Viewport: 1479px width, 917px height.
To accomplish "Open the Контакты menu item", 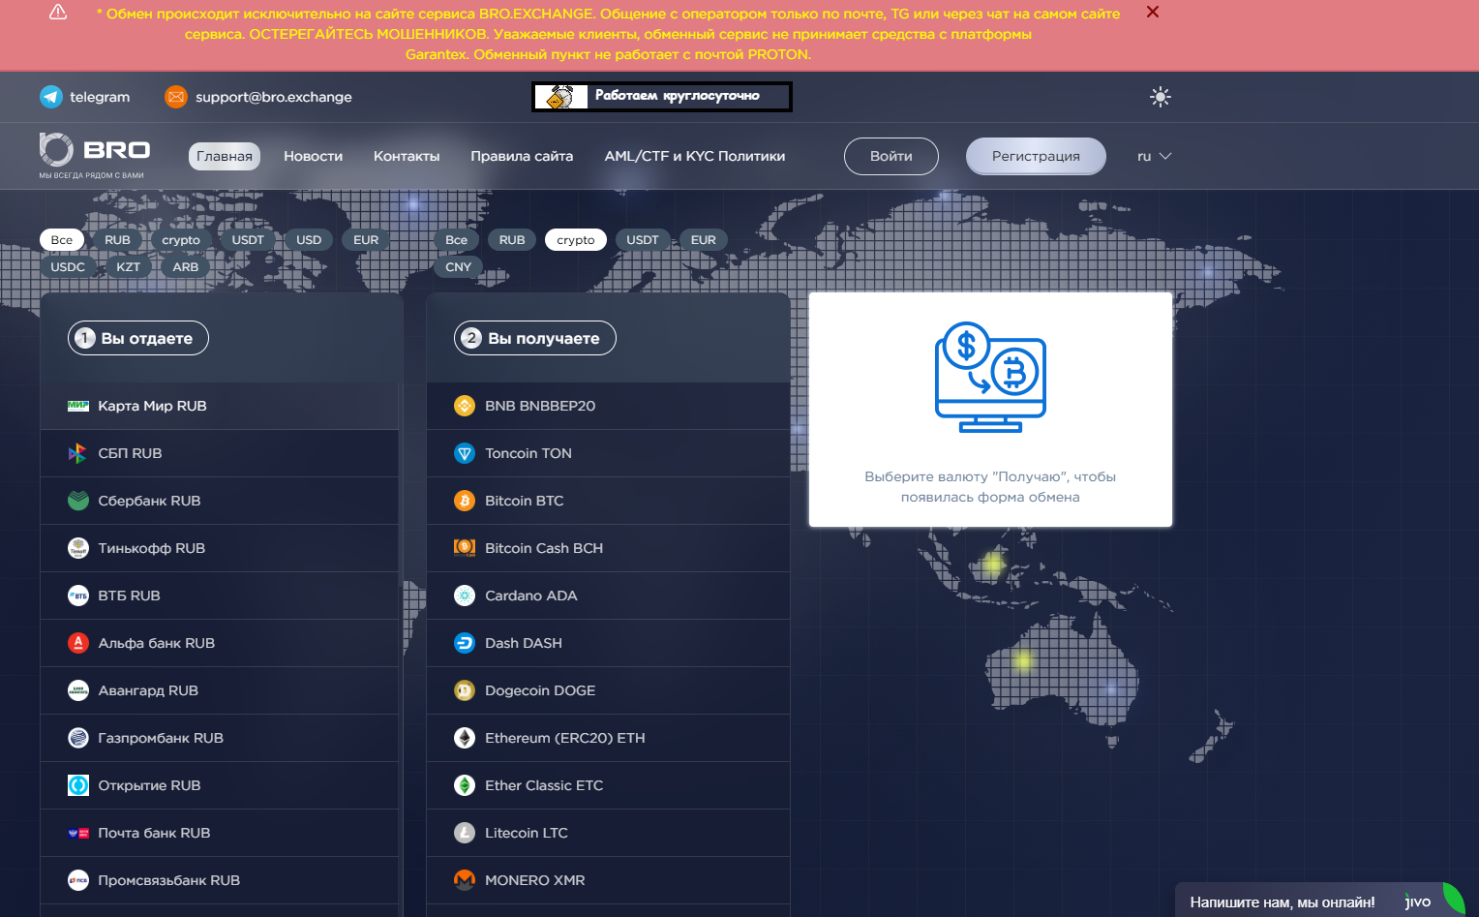I will (407, 156).
